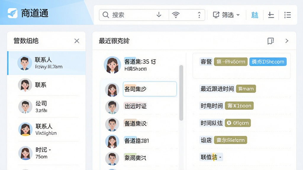This screenshot has height=170, width=303.
Task: Click the scrollbar of the record list
Action: (181, 93)
